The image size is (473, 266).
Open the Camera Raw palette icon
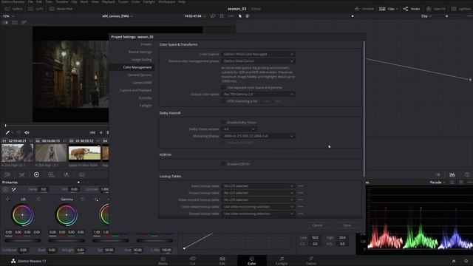7,174
